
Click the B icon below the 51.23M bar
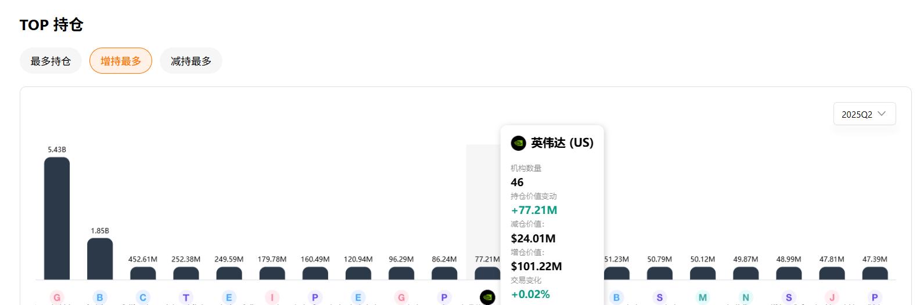point(616,297)
